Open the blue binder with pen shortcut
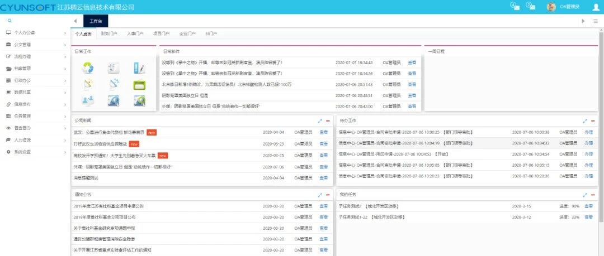Image resolution: width=604 pixels, height=256 pixels. coord(139,68)
